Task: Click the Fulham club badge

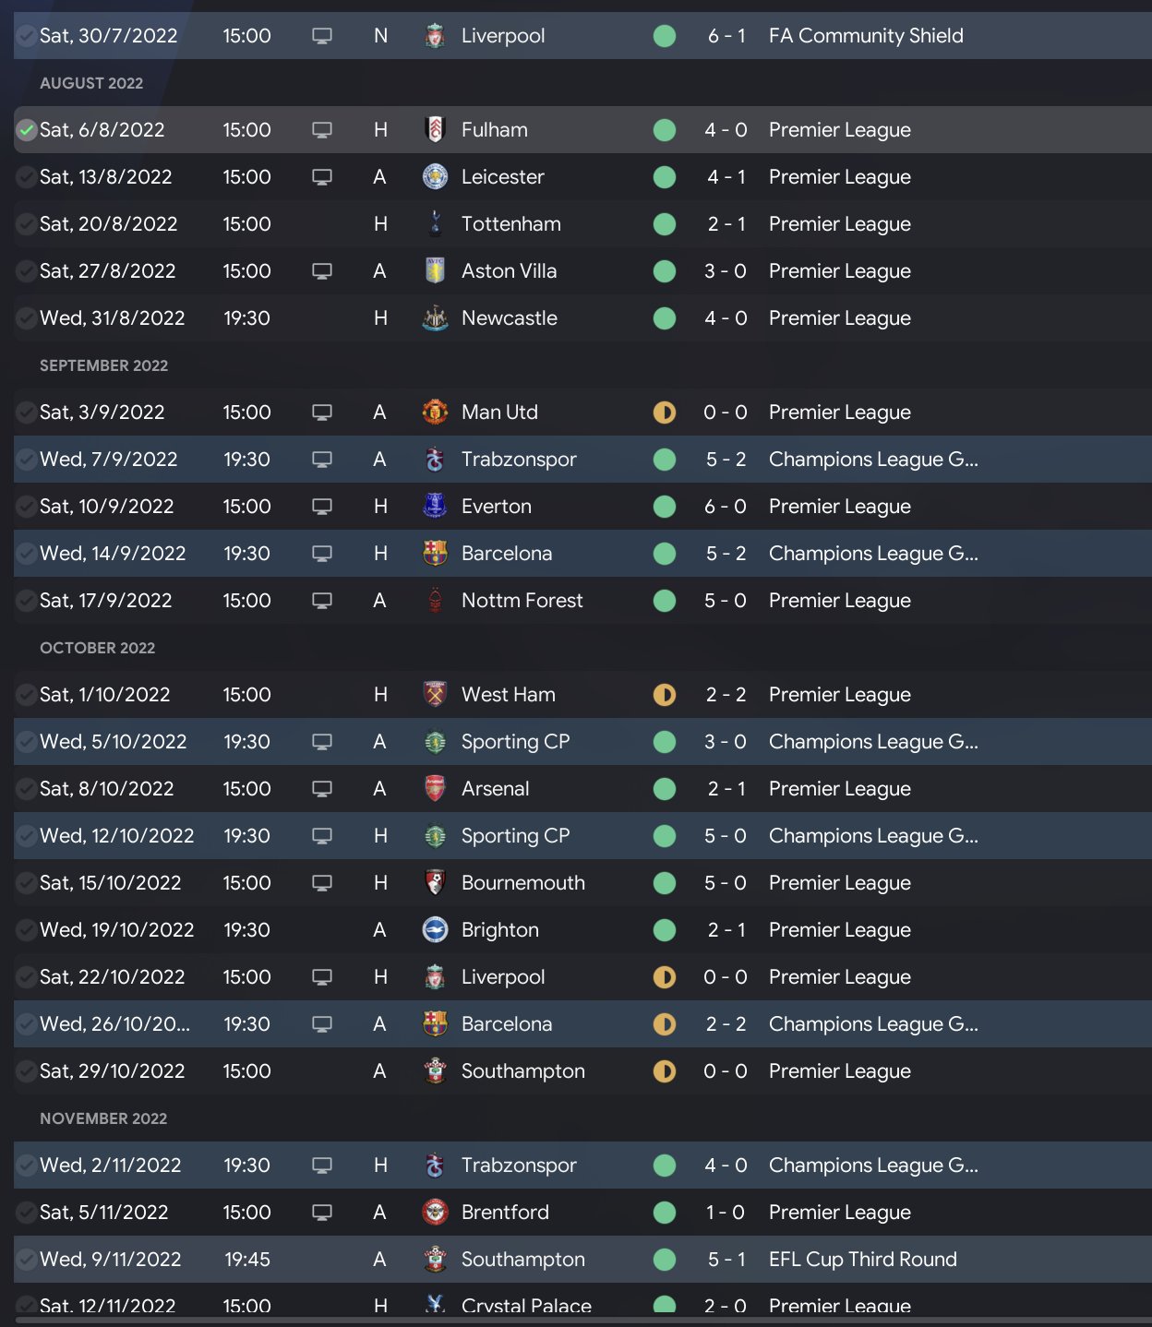Action: pos(435,130)
